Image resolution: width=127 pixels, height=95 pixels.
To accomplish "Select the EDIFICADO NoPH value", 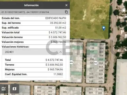I will pyautogui.click(x=56, y=18).
